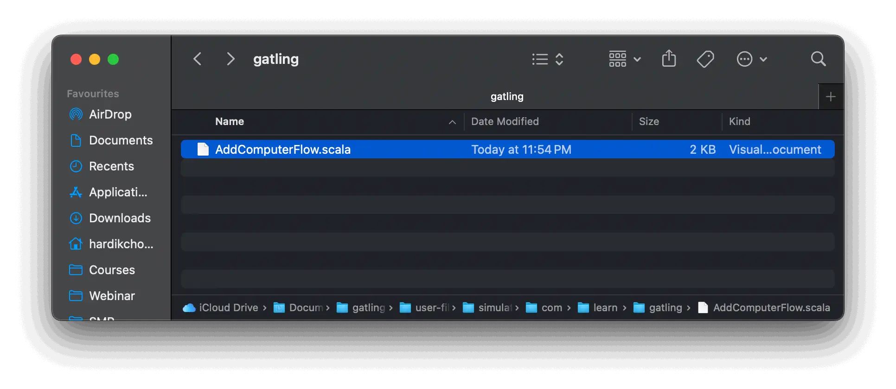
Task: Click the Docum folder in path bar
Action: click(x=298, y=307)
